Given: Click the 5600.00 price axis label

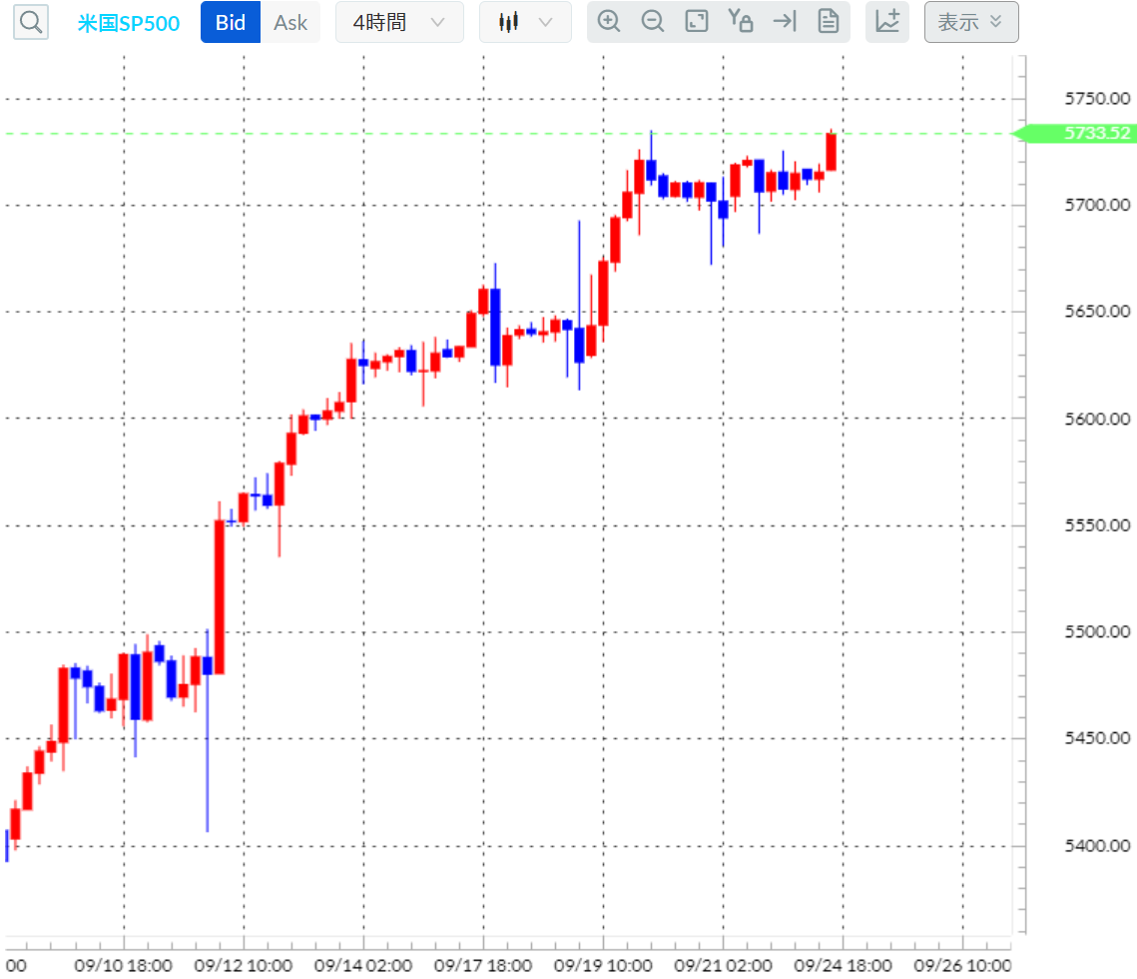Looking at the screenshot, I should pos(1097,419).
